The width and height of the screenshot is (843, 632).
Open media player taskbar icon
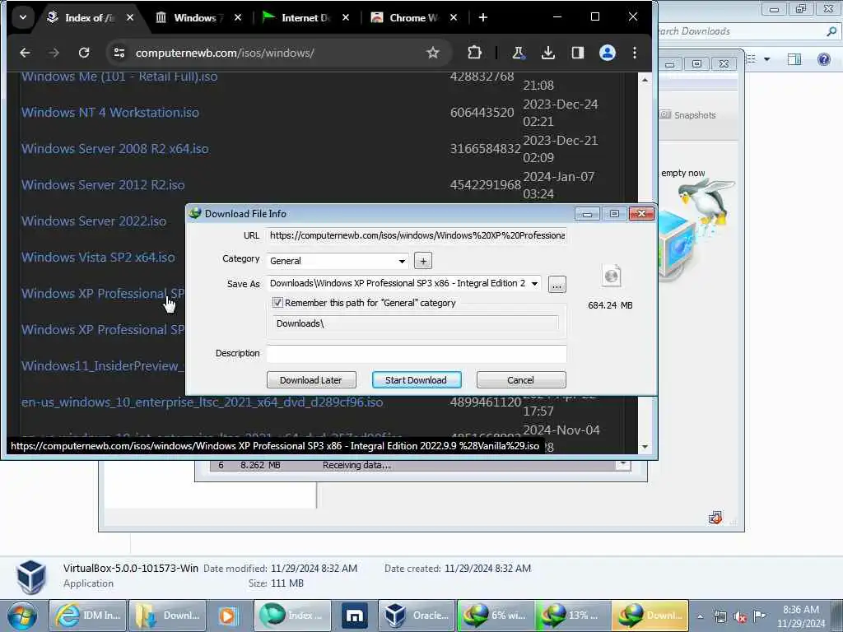pos(227,616)
